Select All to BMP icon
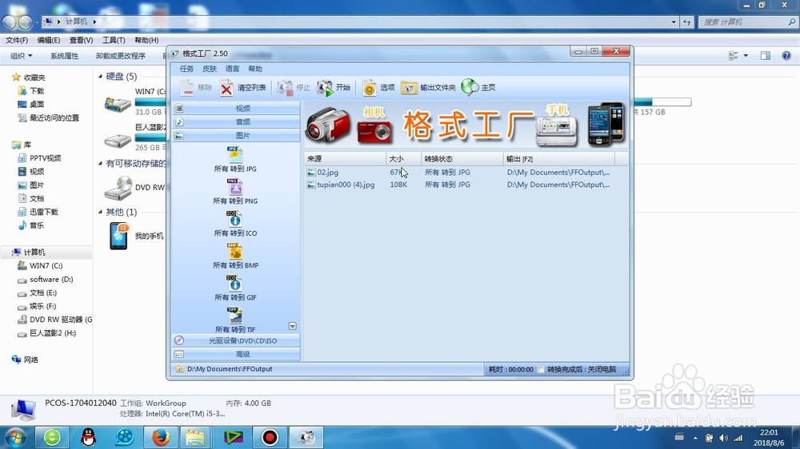800x449 pixels. (234, 251)
